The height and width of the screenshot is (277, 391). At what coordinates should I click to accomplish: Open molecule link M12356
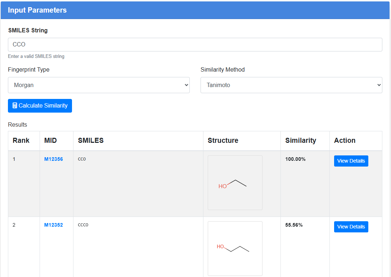[54, 159]
